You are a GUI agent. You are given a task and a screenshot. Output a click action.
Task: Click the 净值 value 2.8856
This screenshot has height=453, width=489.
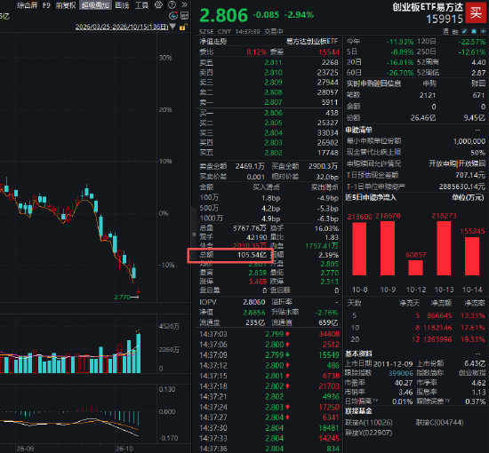coord(254,313)
